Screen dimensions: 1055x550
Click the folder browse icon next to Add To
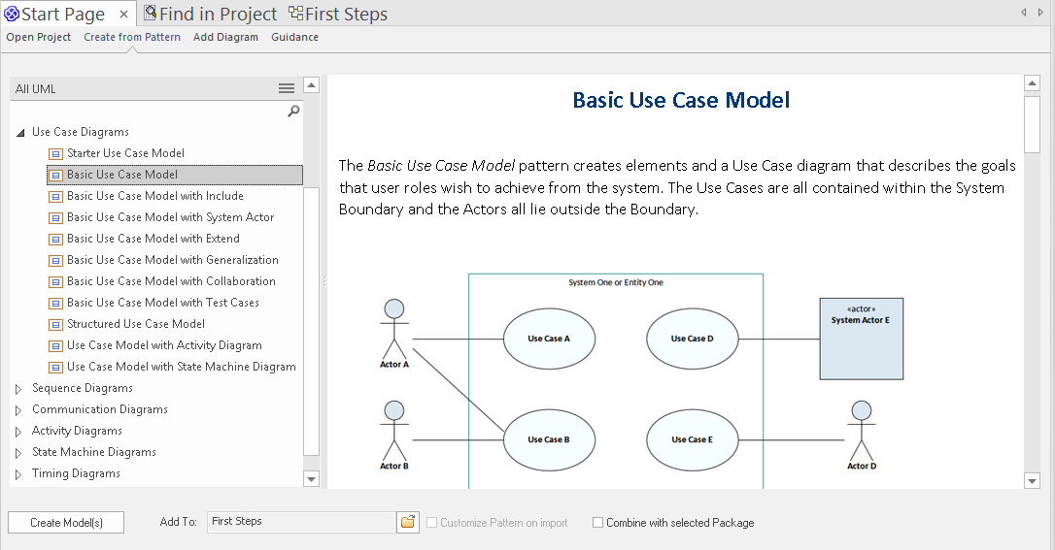point(408,522)
